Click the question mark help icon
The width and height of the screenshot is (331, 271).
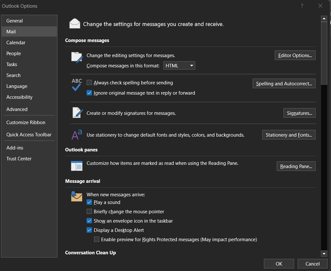click(x=302, y=6)
